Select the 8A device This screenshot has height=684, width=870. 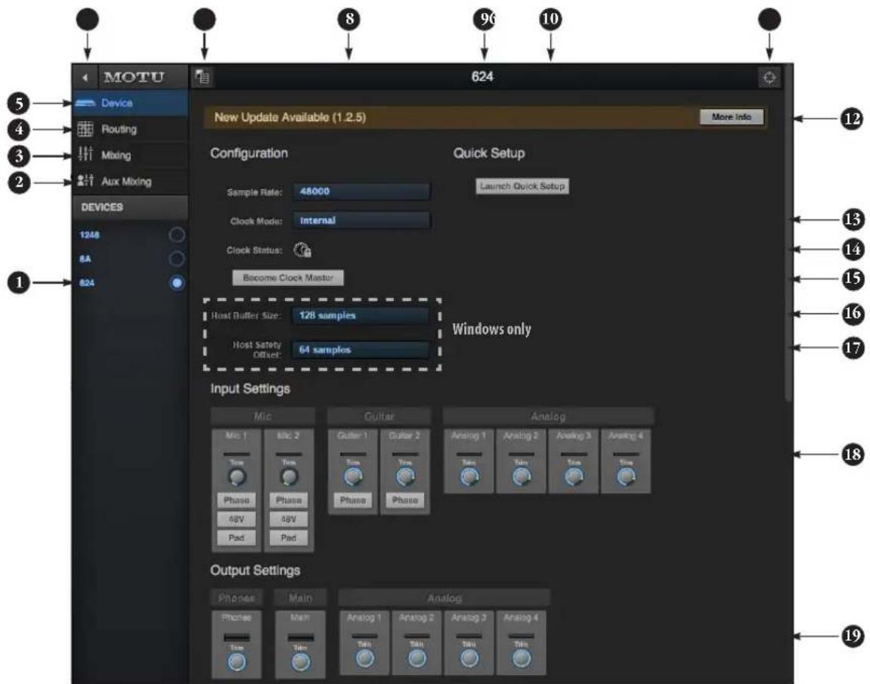point(85,259)
